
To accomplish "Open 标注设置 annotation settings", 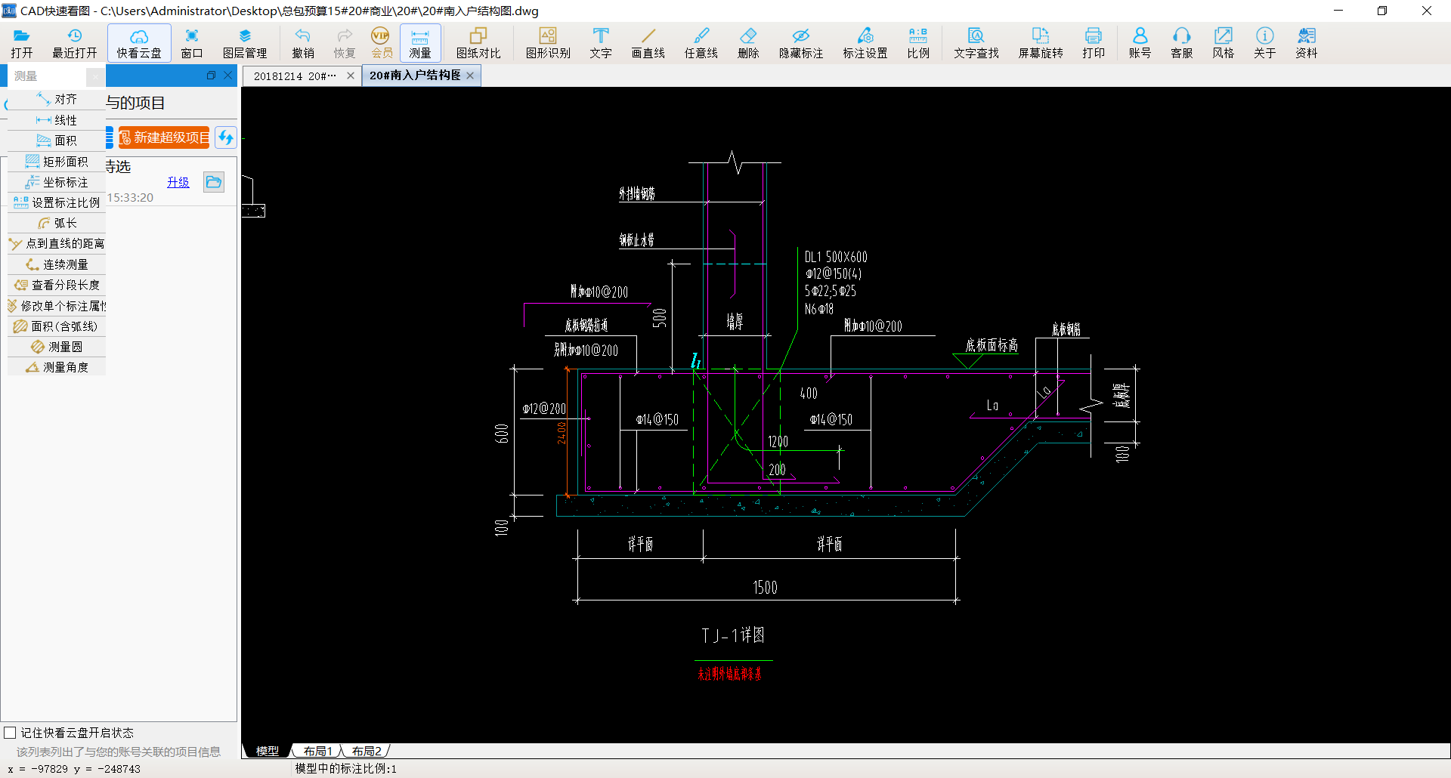I will pos(865,43).
